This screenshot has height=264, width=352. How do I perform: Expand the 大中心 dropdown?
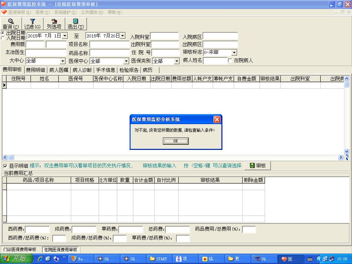pos(63,61)
